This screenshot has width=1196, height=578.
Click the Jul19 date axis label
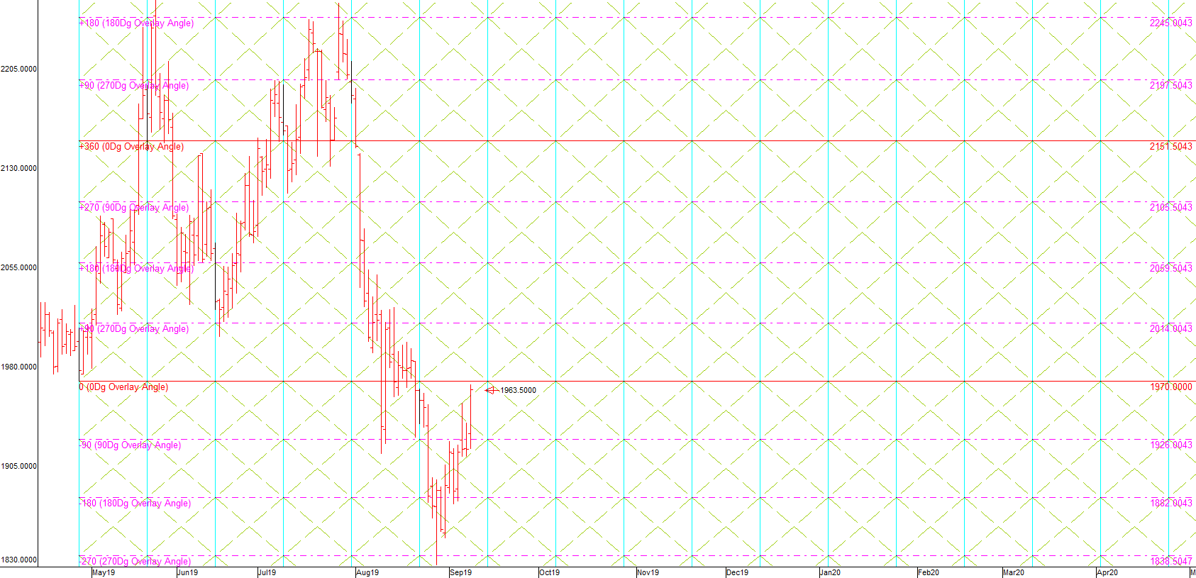[267, 573]
